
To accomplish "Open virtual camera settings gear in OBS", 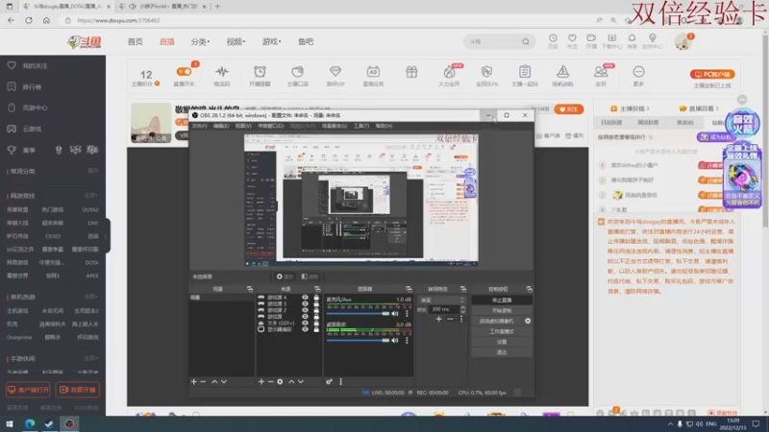I will [x=528, y=321].
